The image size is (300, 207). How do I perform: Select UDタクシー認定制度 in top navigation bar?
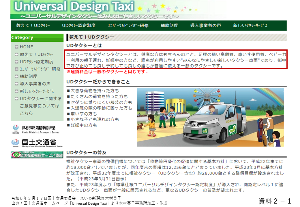click(x=78, y=26)
